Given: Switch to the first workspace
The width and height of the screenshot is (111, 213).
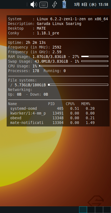Looking at the screenshot, I should click(x=83, y=210).
